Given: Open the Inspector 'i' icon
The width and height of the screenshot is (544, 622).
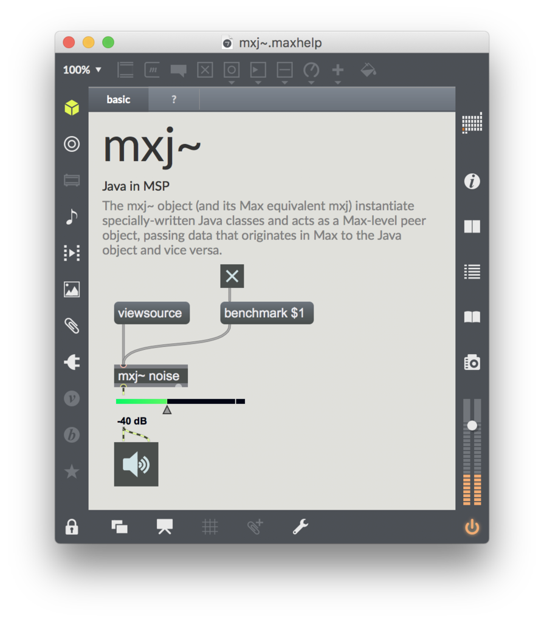Looking at the screenshot, I should [x=472, y=181].
